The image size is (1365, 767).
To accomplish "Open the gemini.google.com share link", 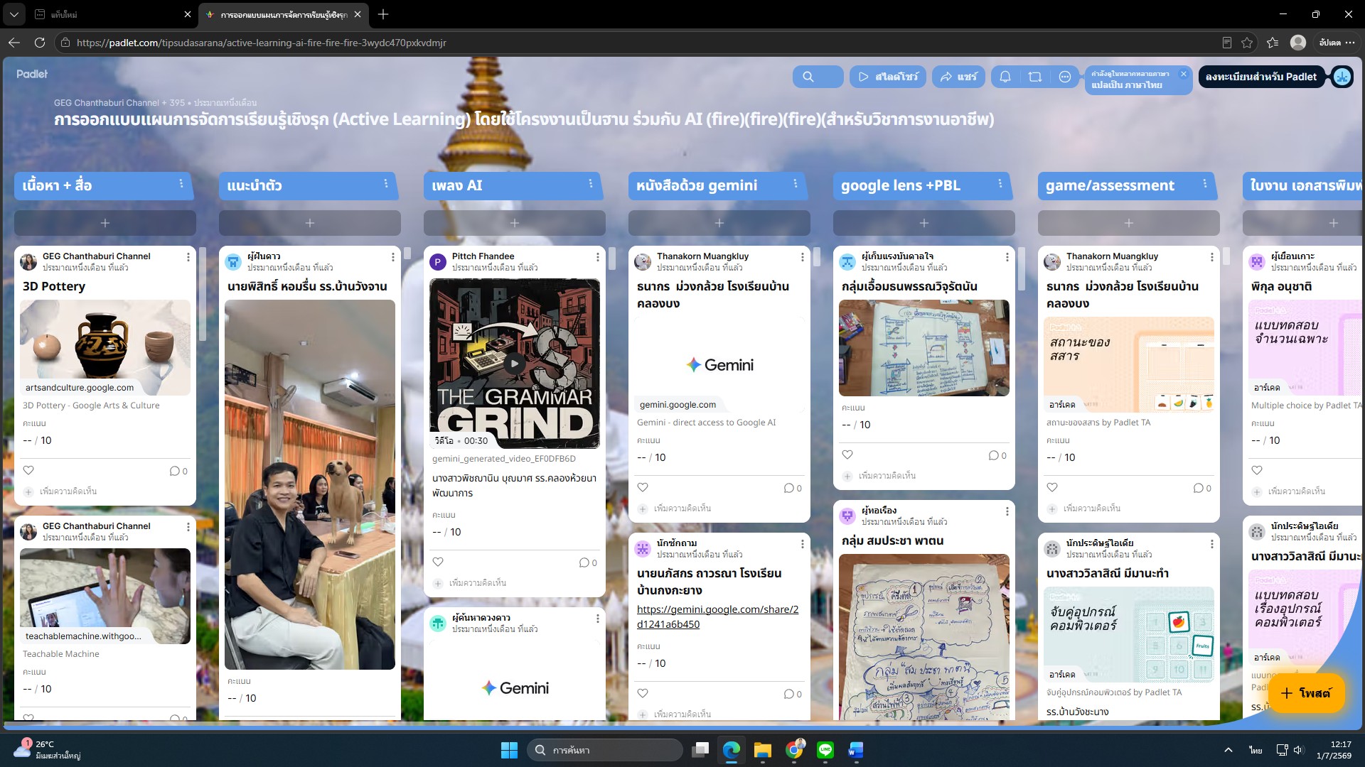I will click(x=717, y=616).
